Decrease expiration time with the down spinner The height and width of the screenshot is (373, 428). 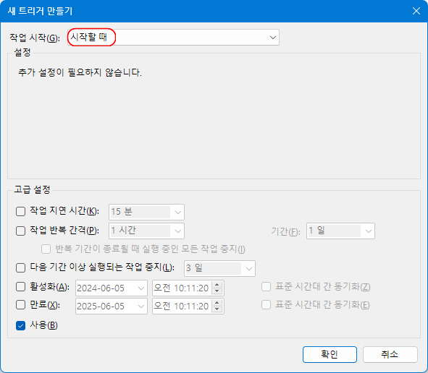217,309
